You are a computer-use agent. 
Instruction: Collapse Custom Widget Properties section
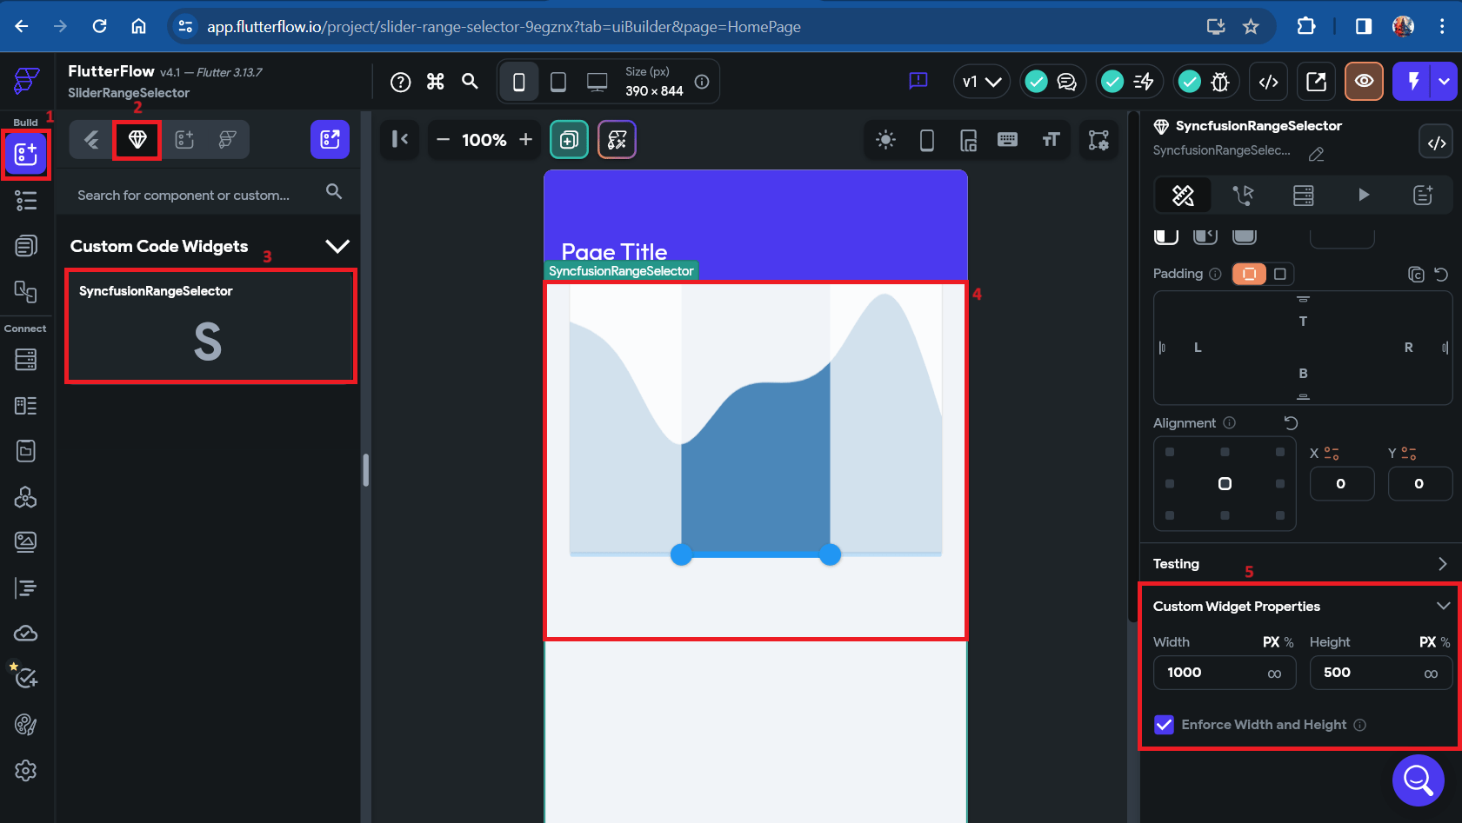coord(1444,606)
